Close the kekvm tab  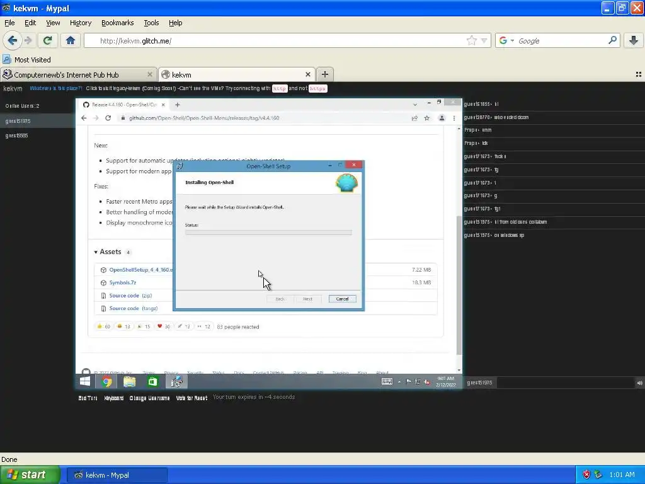pyautogui.click(x=307, y=74)
